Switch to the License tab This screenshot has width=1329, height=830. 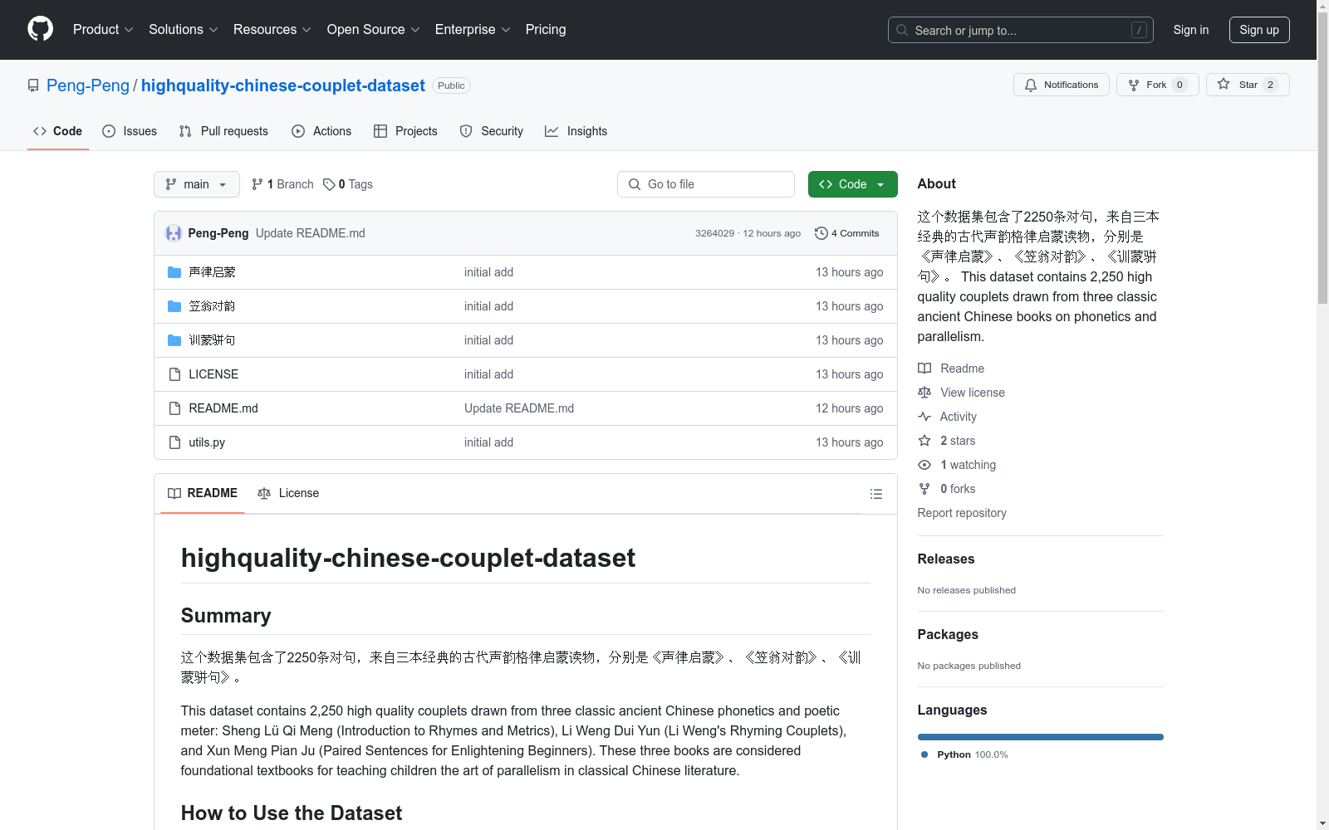pos(288,494)
